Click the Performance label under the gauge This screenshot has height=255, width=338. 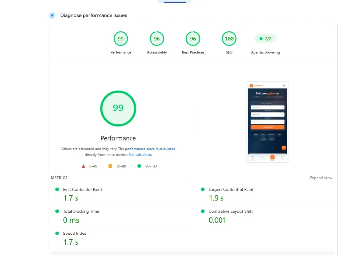point(121,52)
